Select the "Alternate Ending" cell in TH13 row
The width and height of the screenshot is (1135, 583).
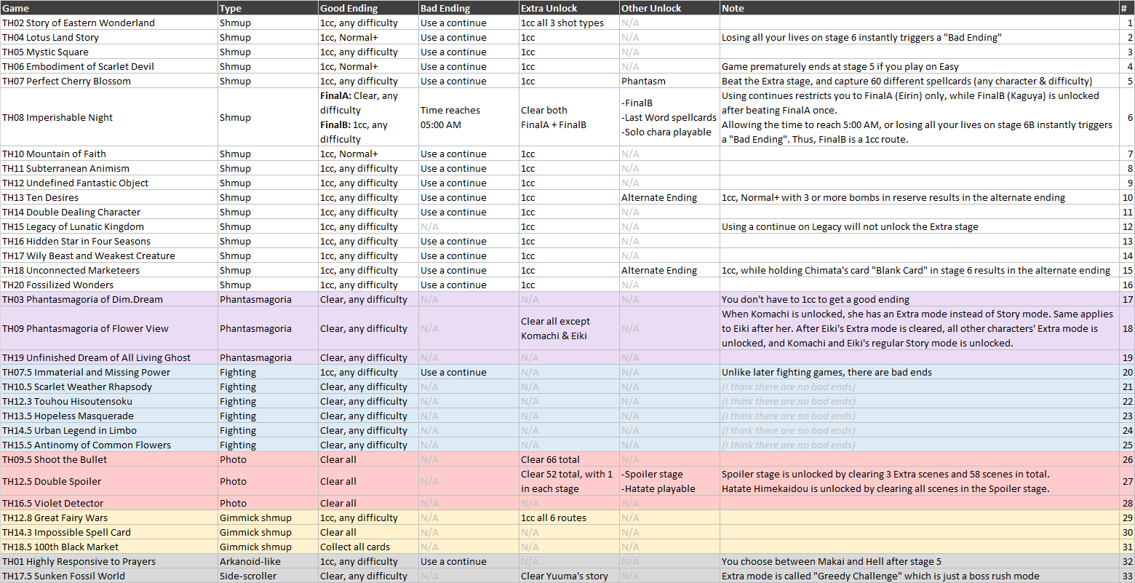click(669, 197)
